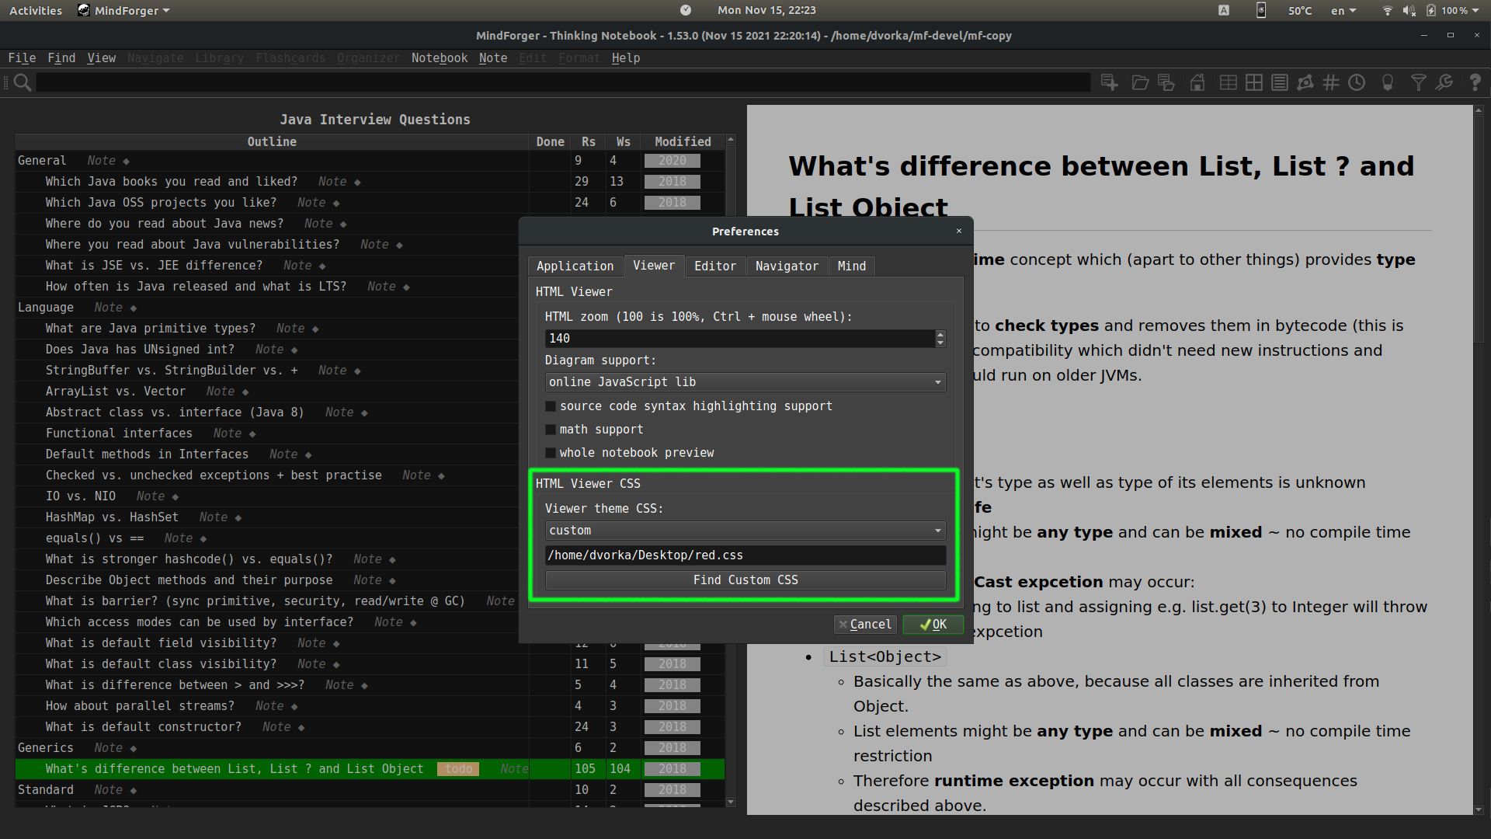Switch to the Editor preferences tab

(714, 266)
